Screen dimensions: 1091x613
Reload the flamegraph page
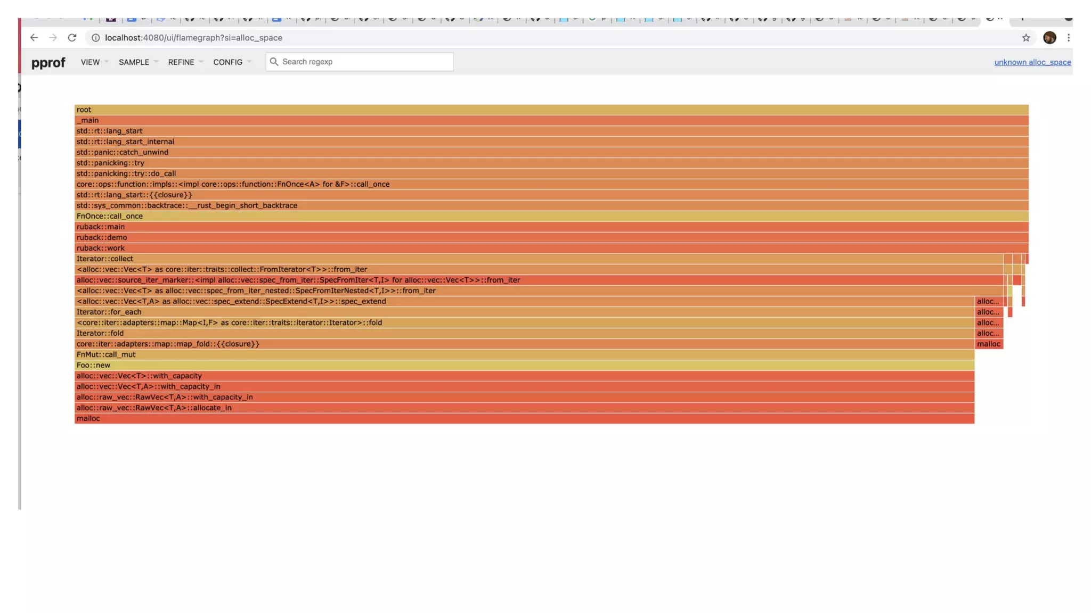72,38
